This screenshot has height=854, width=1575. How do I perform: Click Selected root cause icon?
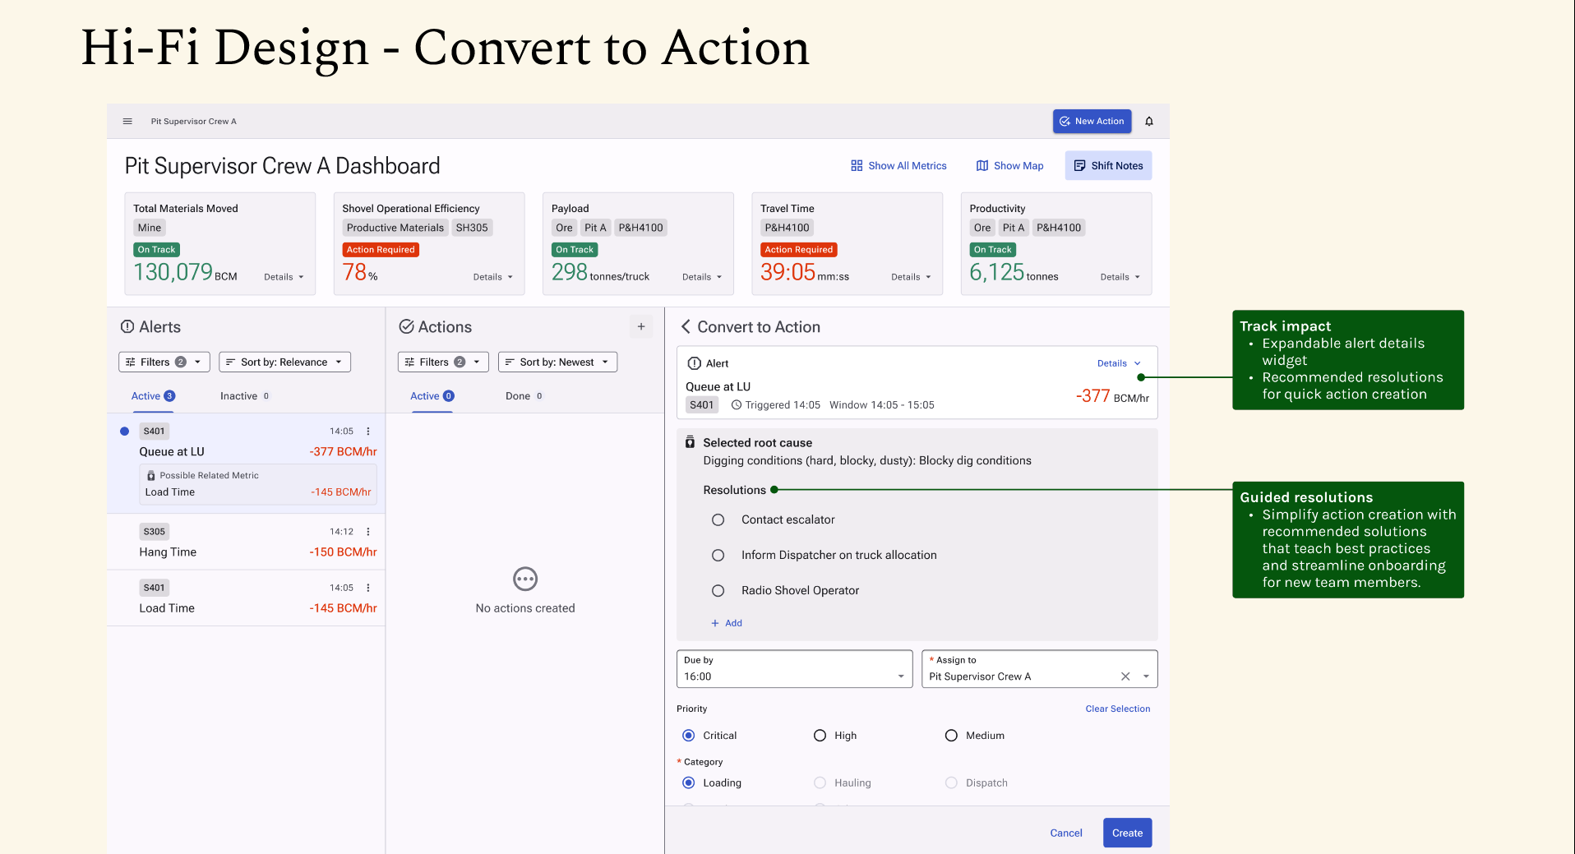tap(690, 442)
